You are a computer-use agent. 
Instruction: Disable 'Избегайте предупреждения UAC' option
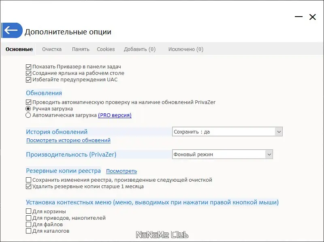[x=28, y=80]
